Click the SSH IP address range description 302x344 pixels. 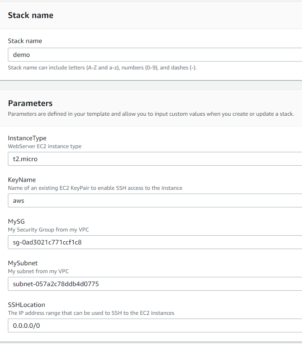click(91, 313)
